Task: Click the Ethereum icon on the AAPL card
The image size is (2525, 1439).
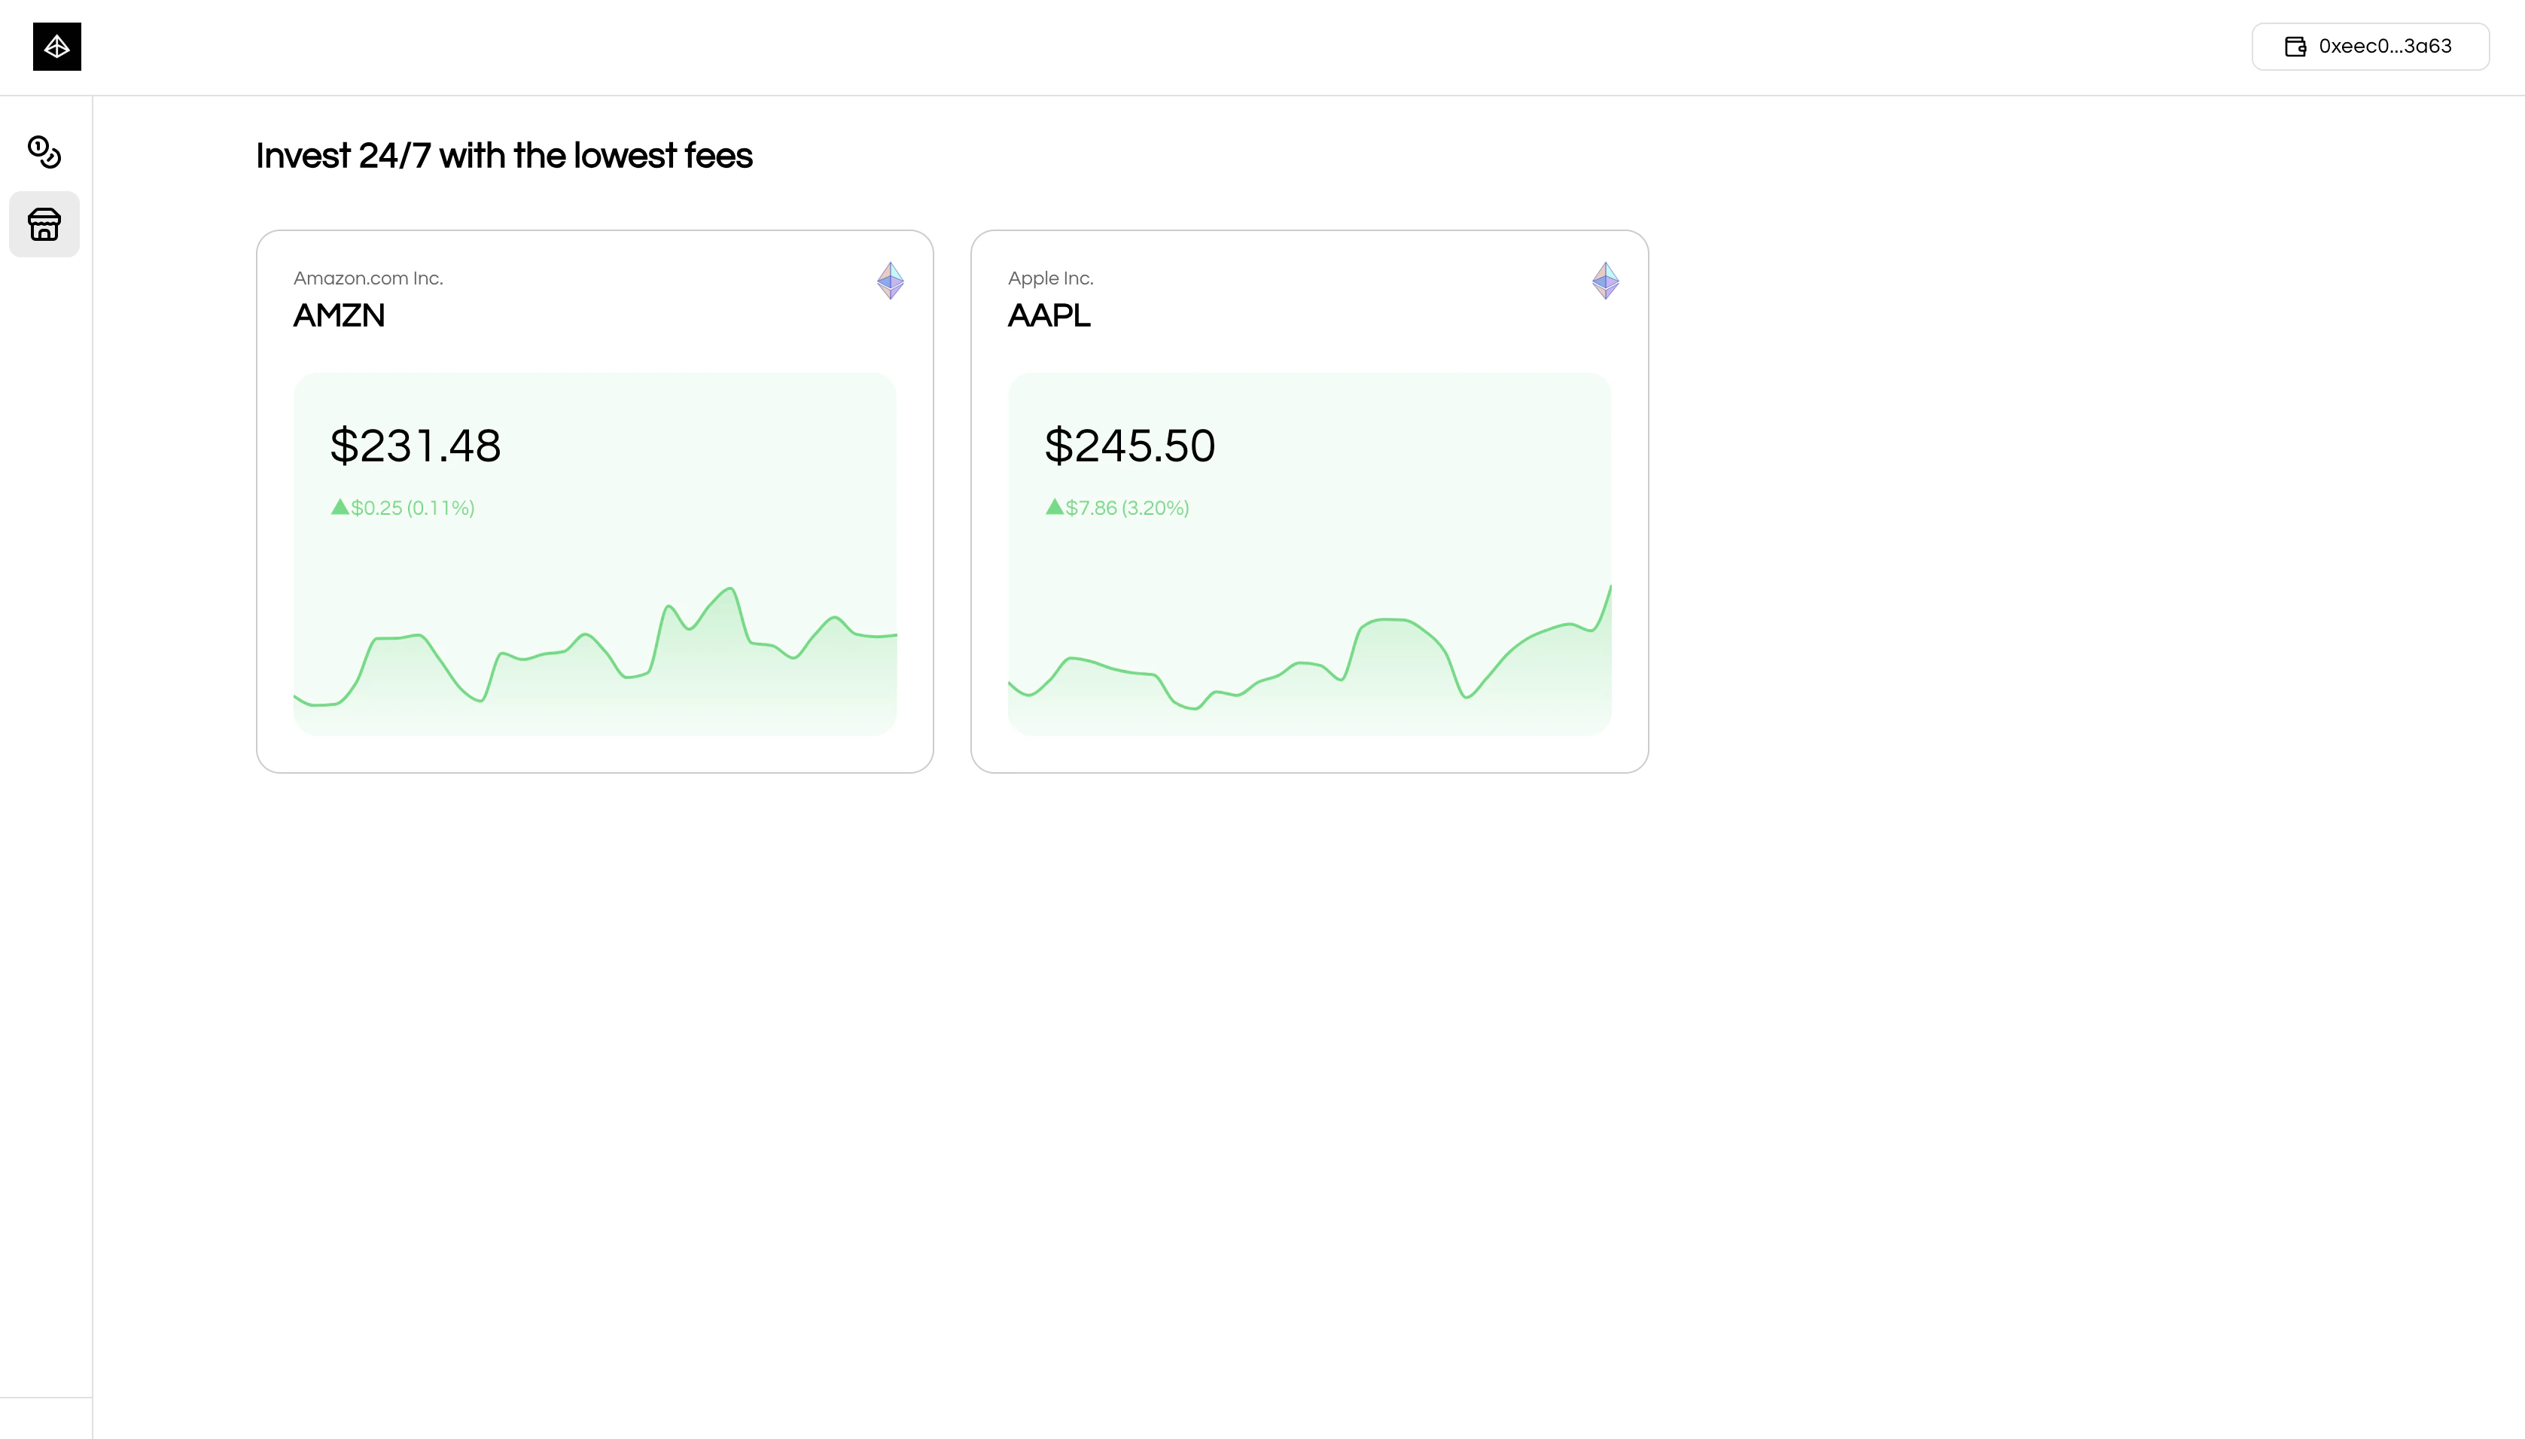Action: pyautogui.click(x=1604, y=281)
